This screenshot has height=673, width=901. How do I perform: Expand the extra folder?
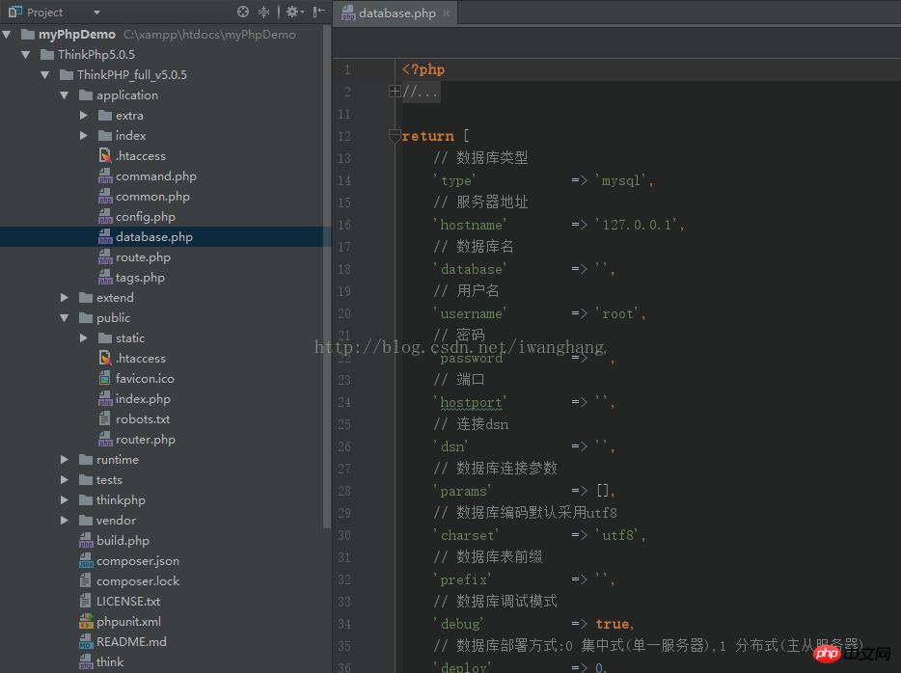click(x=84, y=116)
